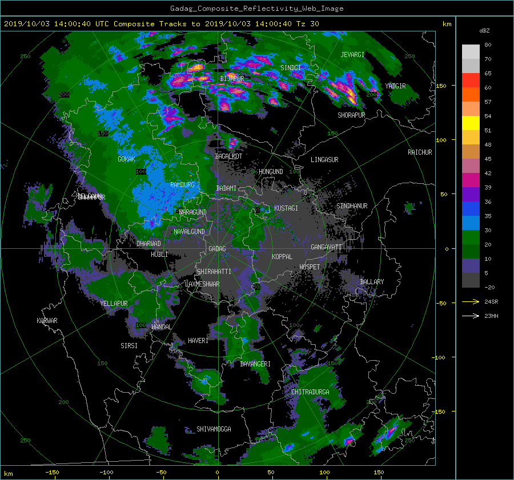This screenshot has width=514, height=480.
Task: Click the -150 bottom axis tick label
Action: click(52, 473)
